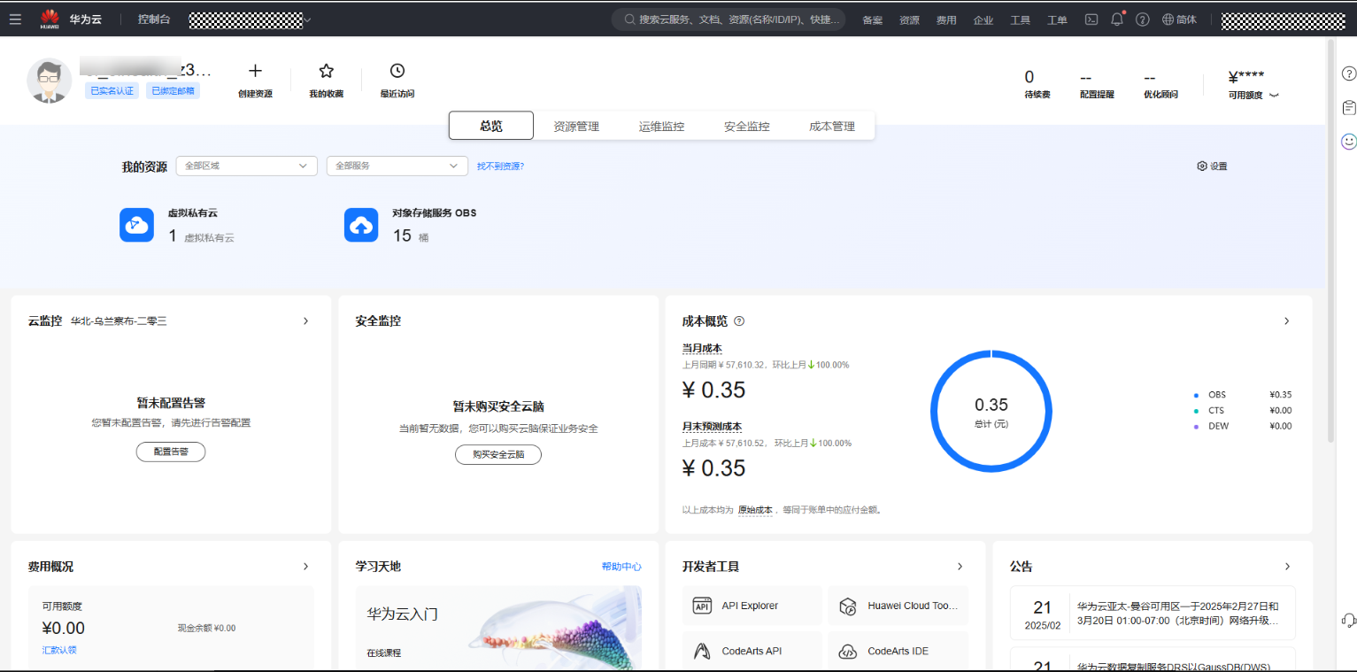Open 我的收藏 star icon

(x=326, y=71)
